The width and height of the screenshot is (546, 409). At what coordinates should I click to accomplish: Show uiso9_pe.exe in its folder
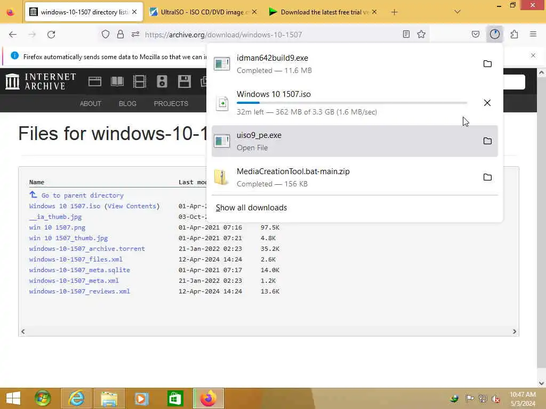(487, 141)
